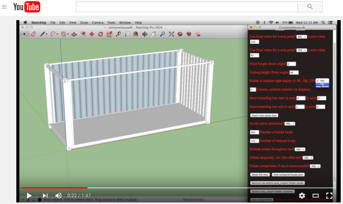Image resolution: width=343 pixels, height=204 pixels.
Task: Seek along the video progress bar
Action: [x=178, y=188]
